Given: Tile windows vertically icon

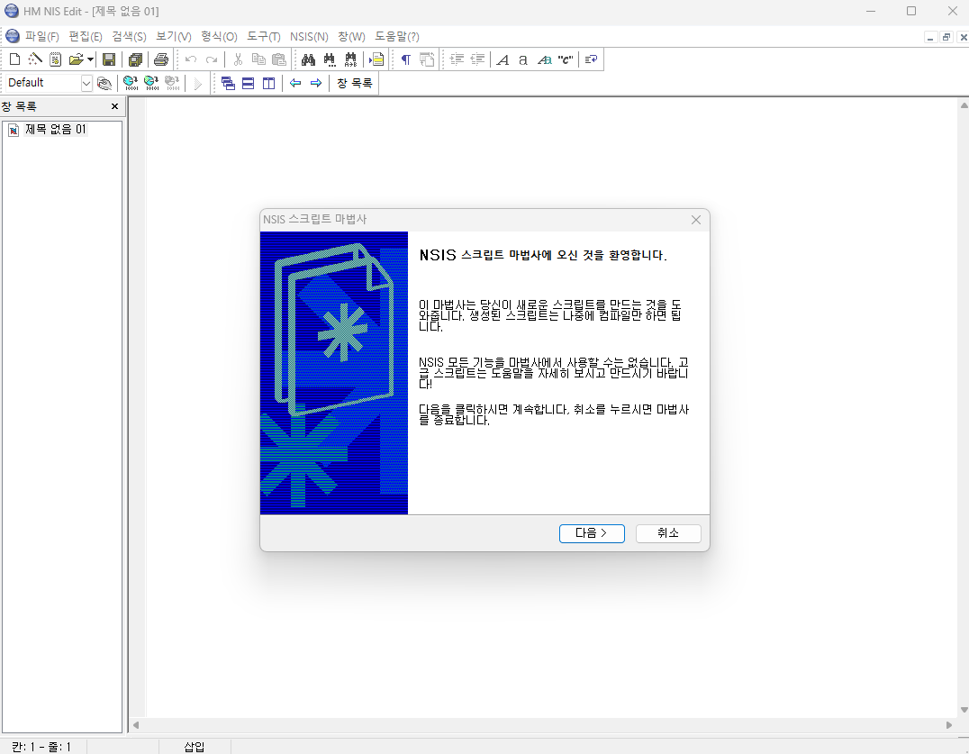Looking at the screenshot, I should pyautogui.click(x=269, y=83).
